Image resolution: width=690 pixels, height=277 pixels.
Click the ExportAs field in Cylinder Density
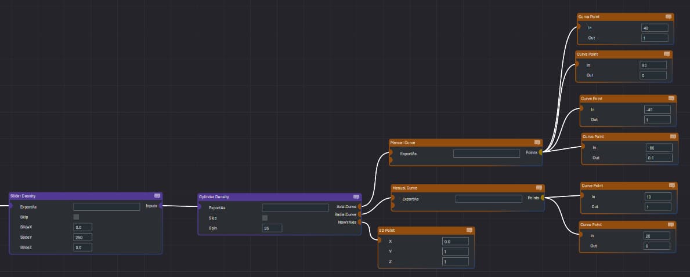(295, 207)
